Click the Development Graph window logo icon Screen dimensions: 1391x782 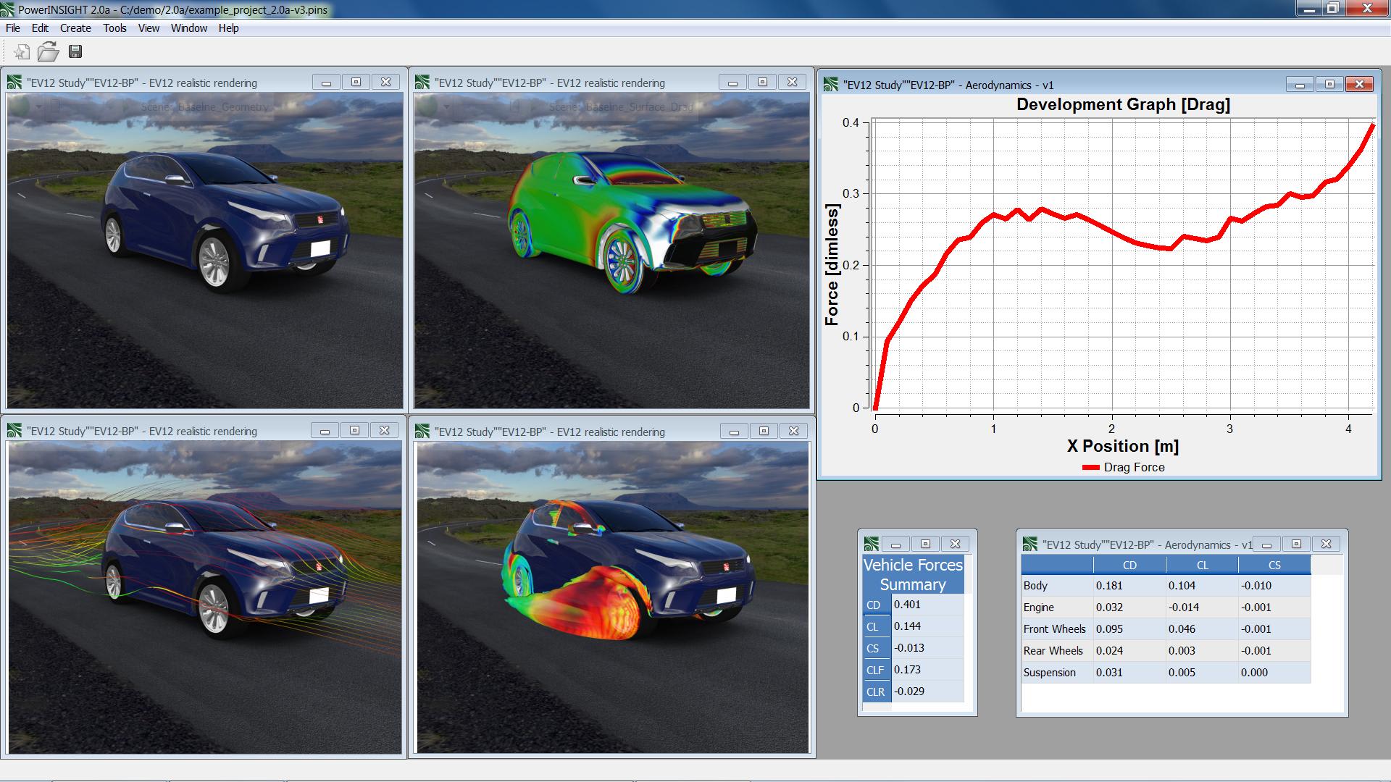coord(831,85)
